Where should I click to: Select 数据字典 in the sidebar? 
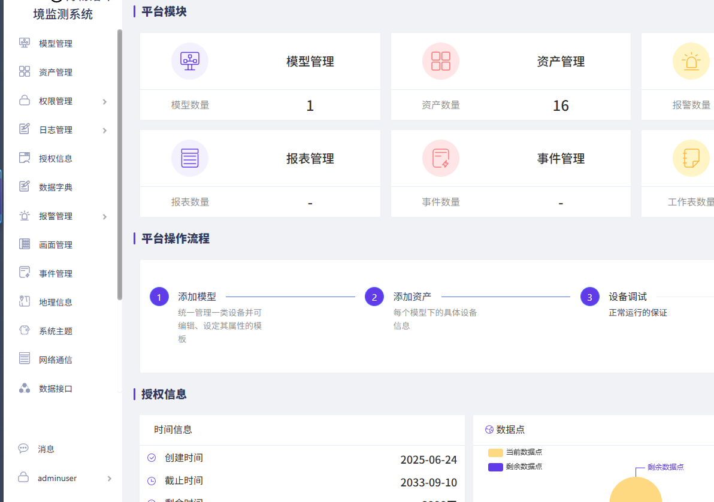point(56,188)
